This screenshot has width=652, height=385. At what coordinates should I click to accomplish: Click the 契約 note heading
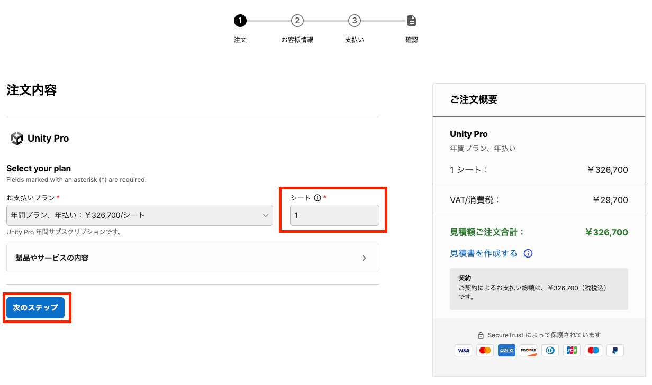pyautogui.click(x=465, y=278)
